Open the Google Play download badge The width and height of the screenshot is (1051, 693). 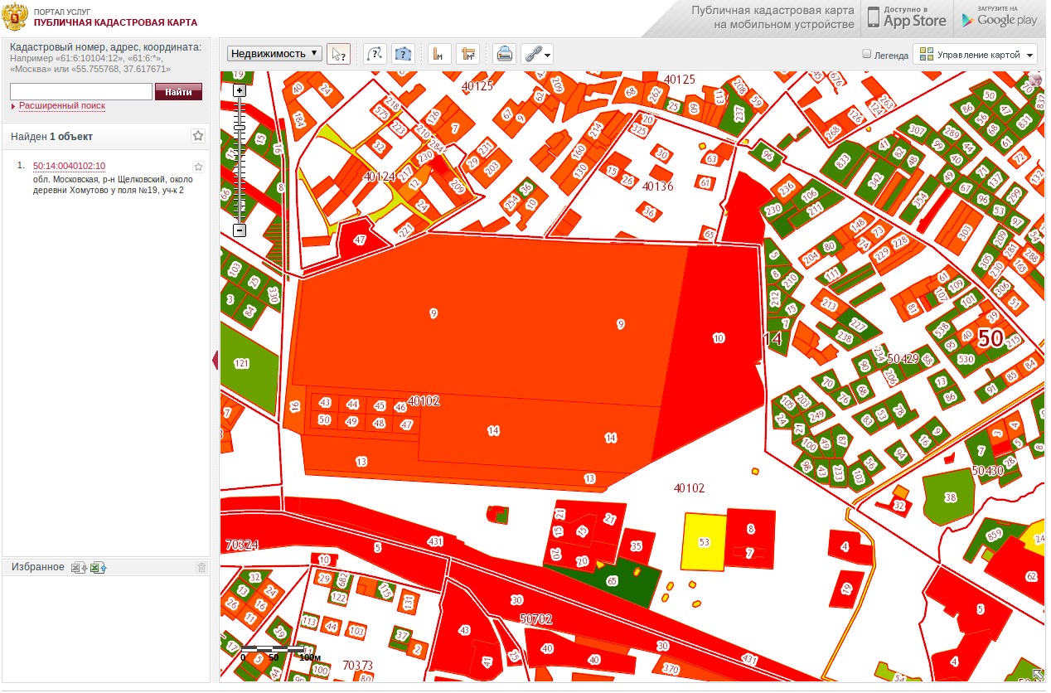click(999, 18)
